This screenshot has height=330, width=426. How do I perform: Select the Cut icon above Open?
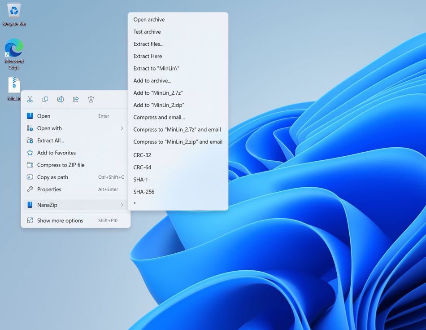coord(30,99)
